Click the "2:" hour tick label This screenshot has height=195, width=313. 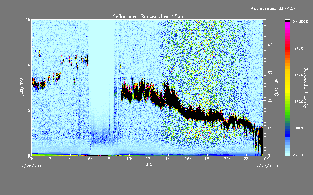point(51,159)
